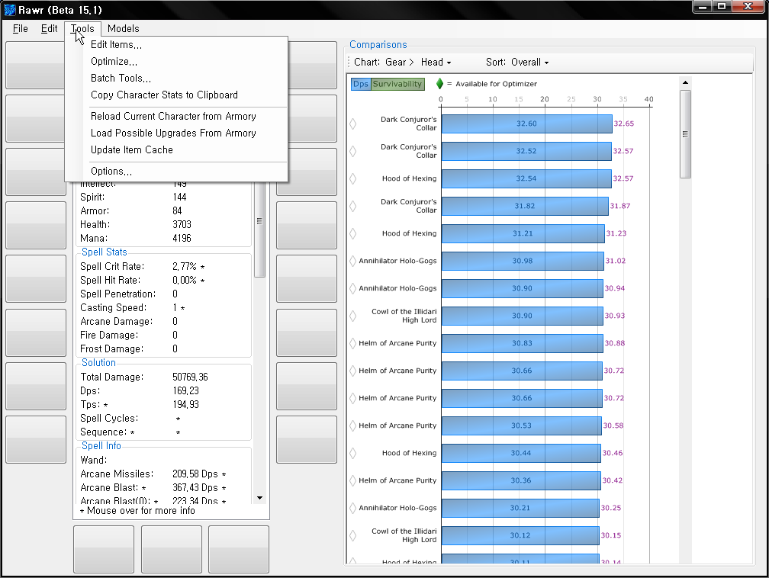
Task: Click the Dps value 169,23
Action: click(185, 390)
